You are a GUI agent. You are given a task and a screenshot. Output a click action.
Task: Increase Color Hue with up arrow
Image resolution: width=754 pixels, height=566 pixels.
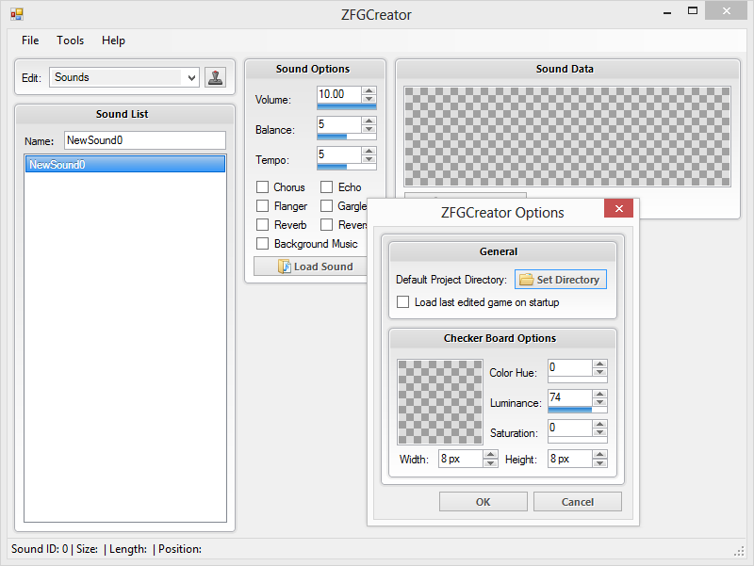click(x=599, y=364)
